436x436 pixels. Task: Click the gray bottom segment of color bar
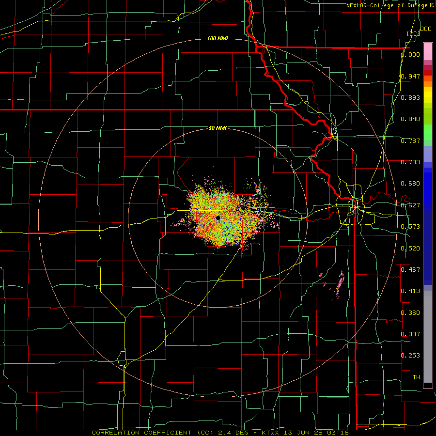(428, 337)
